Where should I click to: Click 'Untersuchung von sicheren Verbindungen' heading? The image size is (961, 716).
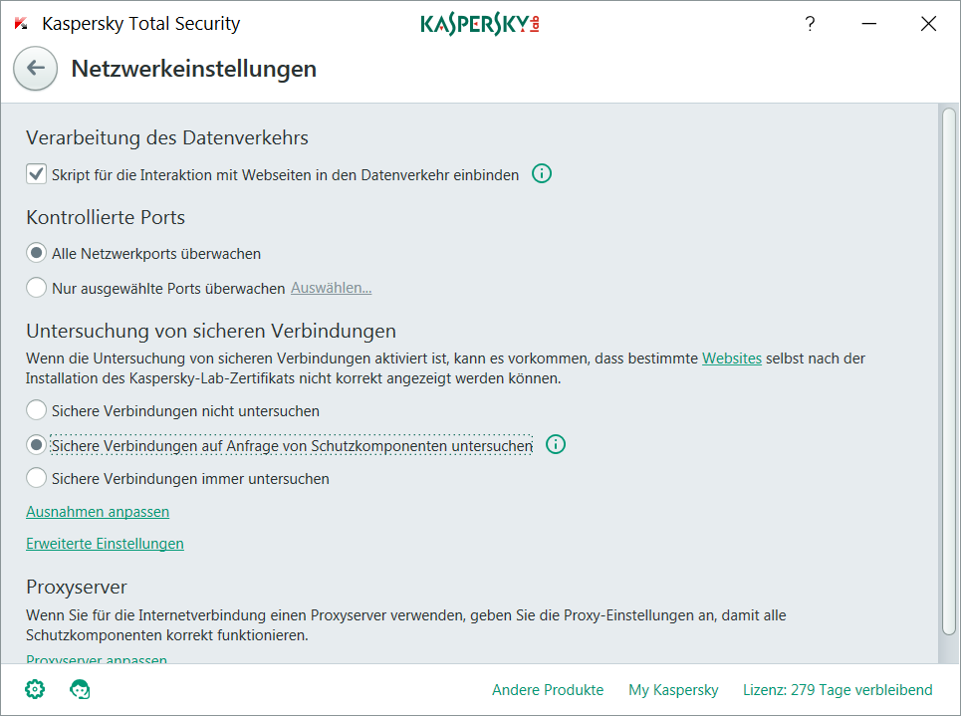tap(211, 331)
